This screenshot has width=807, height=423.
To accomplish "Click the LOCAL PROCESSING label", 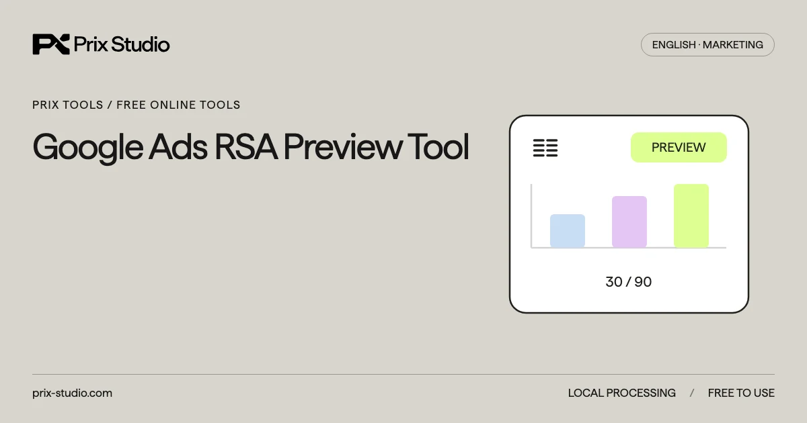I will coord(622,393).
